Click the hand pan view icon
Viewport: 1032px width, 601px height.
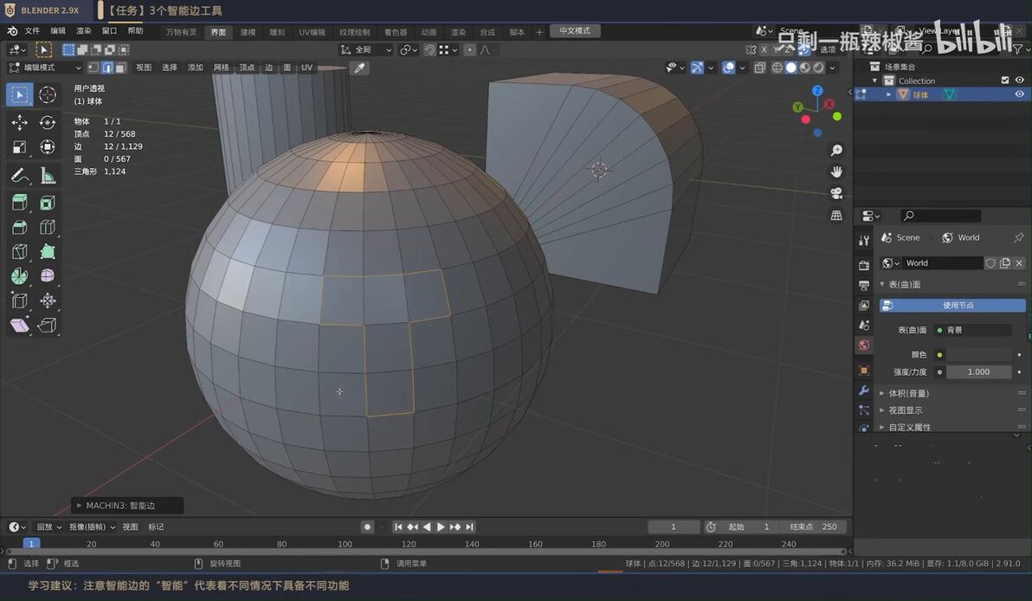tap(836, 171)
